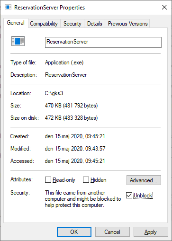172x241 pixels.
Task: Uncheck the Unblock checkbox
Action: click(129, 196)
